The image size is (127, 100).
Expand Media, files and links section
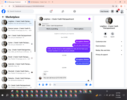(109, 50)
